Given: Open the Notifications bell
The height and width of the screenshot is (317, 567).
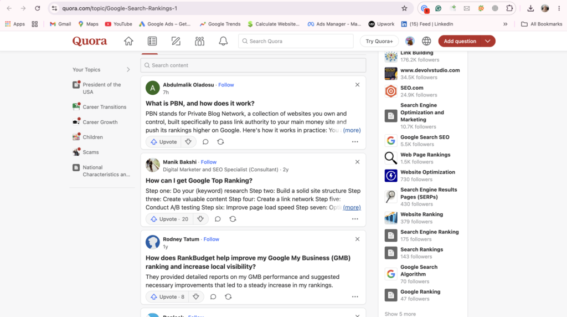Looking at the screenshot, I should tap(223, 41).
